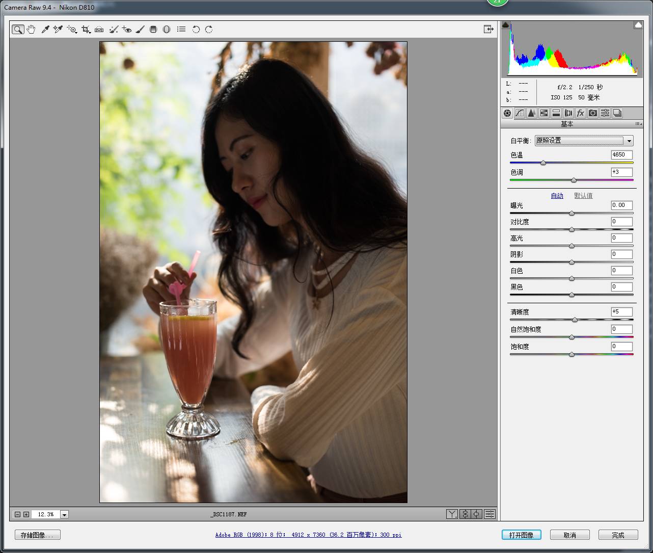653x553 pixels.
Task: Click the 饱和度 slider handle
Action: pos(572,354)
